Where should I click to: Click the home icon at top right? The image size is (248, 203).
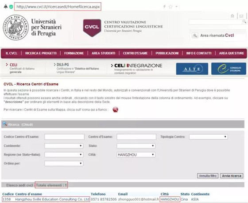(232, 16)
